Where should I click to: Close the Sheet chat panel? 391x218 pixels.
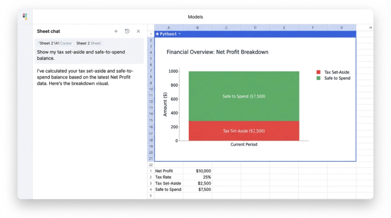[139, 31]
